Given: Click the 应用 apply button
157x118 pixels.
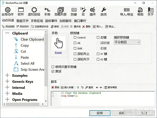Looking at the screenshot, I should tap(100, 113).
